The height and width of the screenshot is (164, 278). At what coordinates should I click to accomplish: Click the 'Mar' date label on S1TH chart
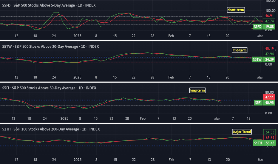coord(260,160)
